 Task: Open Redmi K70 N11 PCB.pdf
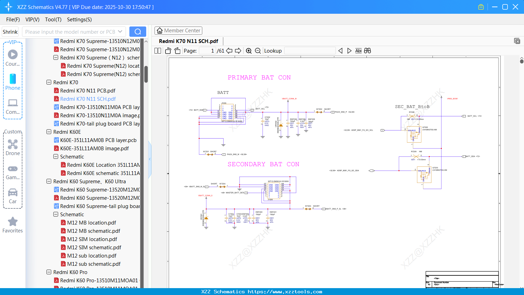87,91
